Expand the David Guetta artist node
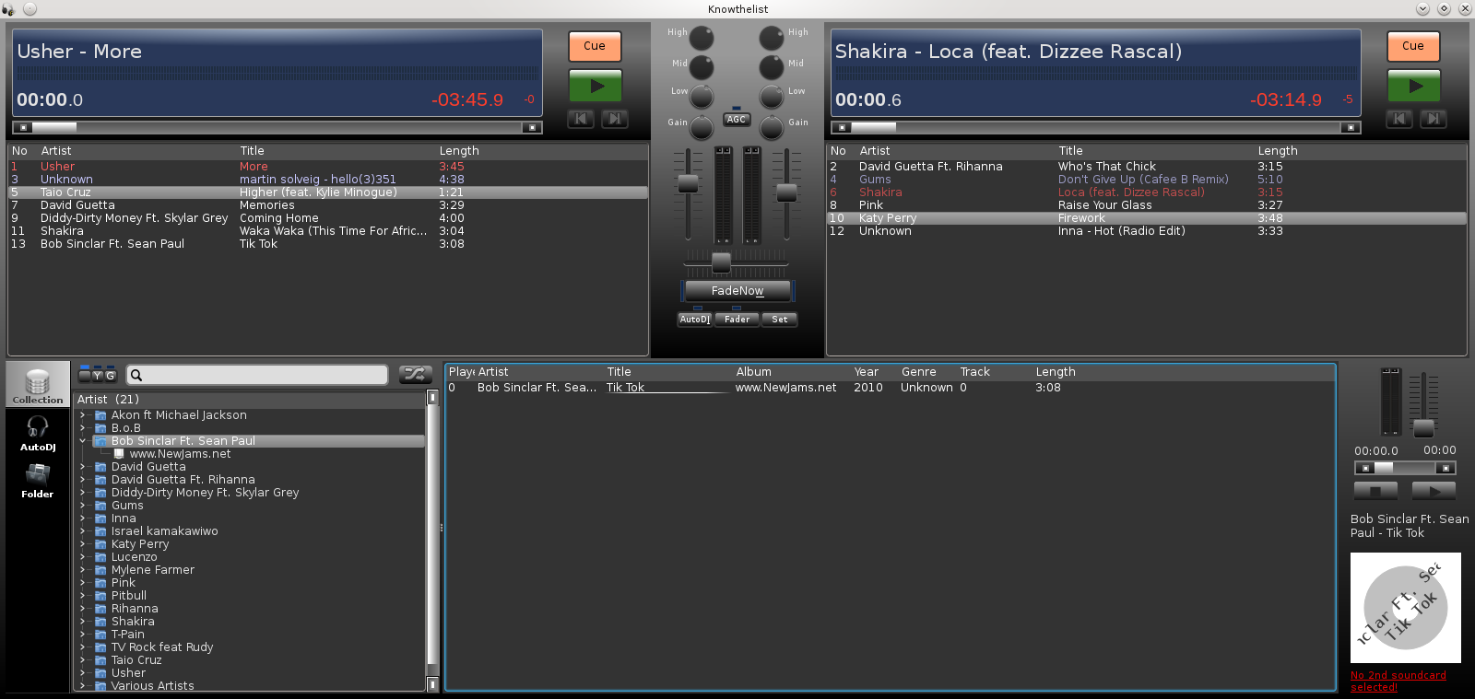Image resolution: width=1475 pixels, height=699 pixels. coord(82,467)
